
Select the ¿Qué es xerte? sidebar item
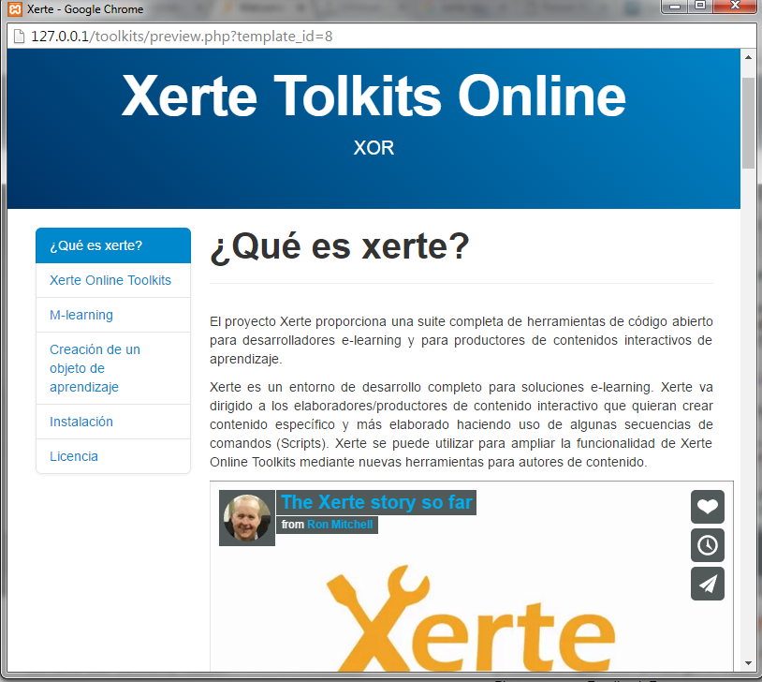coord(113,245)
